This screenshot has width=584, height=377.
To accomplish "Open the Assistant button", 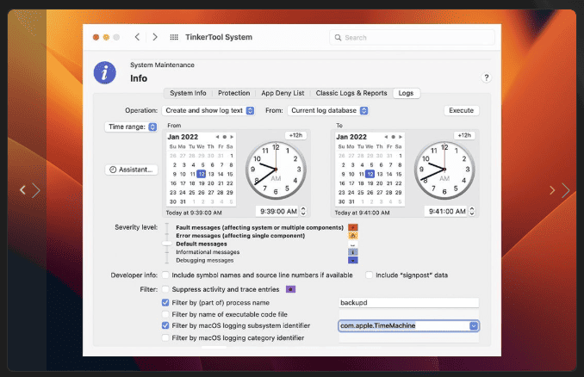I will (x=131, y=170).
